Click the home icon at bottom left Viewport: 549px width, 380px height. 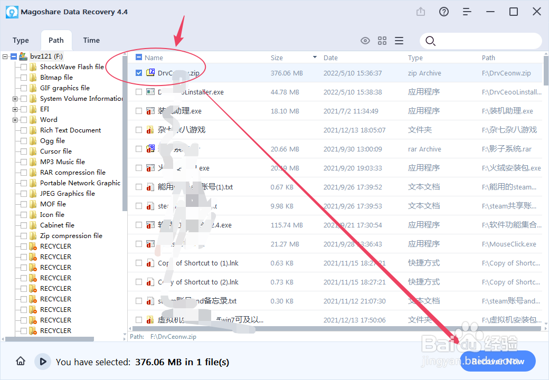point(21,361)
